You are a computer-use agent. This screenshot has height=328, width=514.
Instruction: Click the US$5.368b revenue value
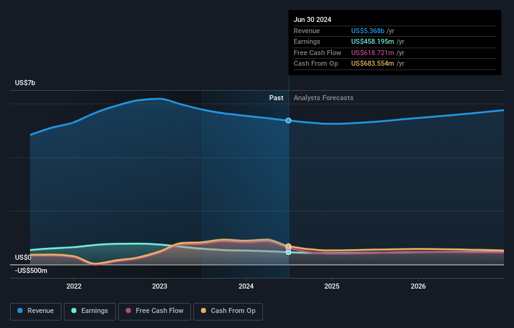(368, 31)
